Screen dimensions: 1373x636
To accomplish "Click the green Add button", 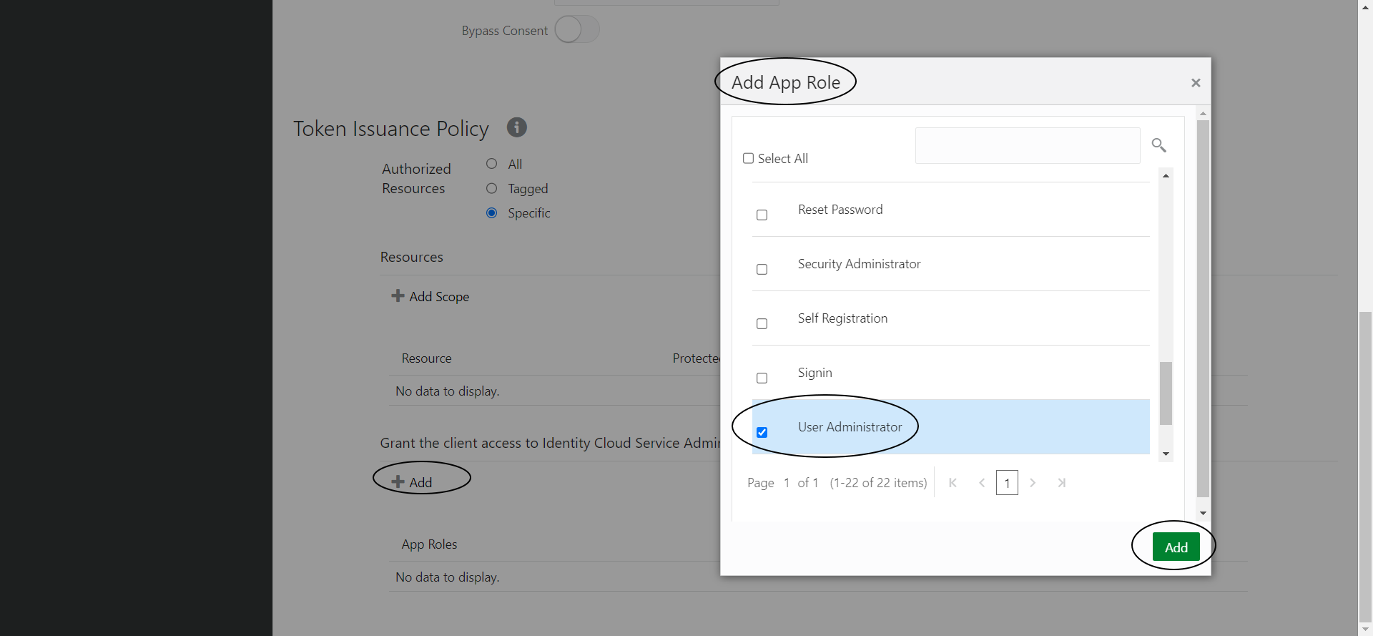I will [1176, 547].
